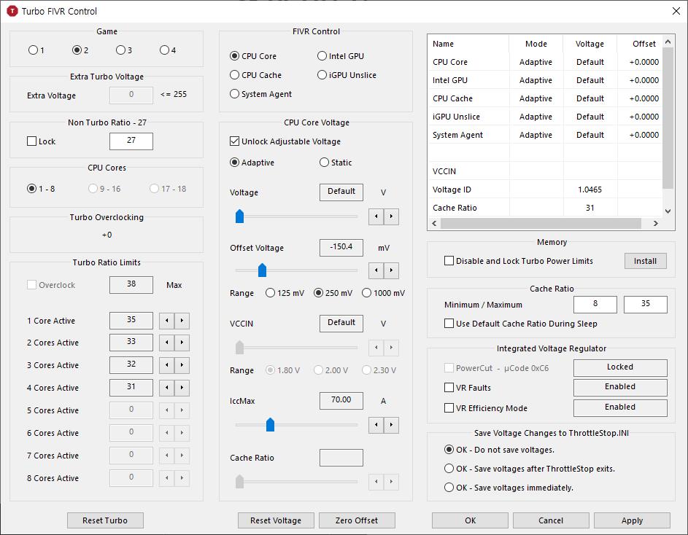Viewport: 688px width, 535px height.
Task: Check Disable and Lock Turbo Power Limits
Action: [x=449, y=261]
